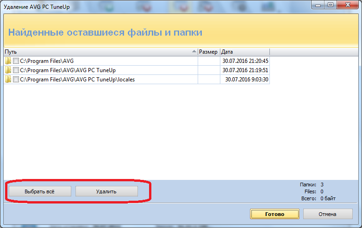The height and width of the screenshot is (228, 362).
Task: Click the folder icon of the locales row
Action: (x=8, y=79)
